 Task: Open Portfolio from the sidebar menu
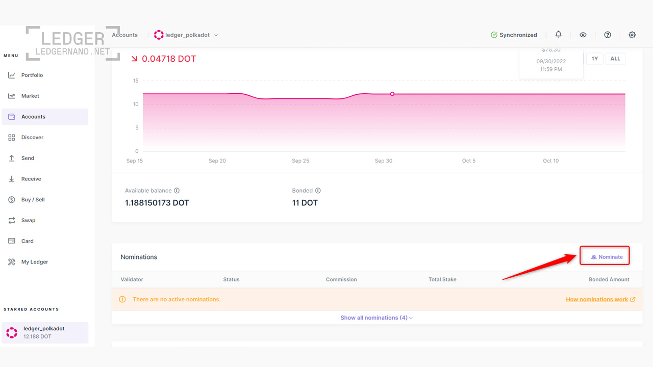[x=45, y=75]
